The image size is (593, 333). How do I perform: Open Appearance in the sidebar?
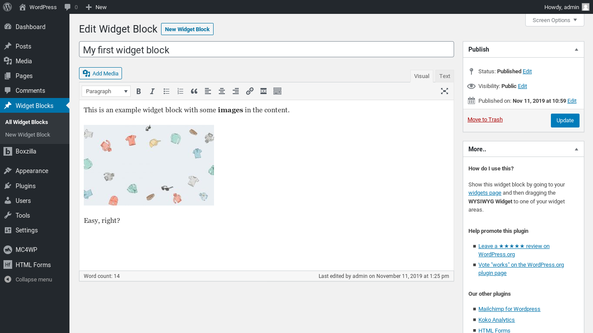(x=35, y=171)
